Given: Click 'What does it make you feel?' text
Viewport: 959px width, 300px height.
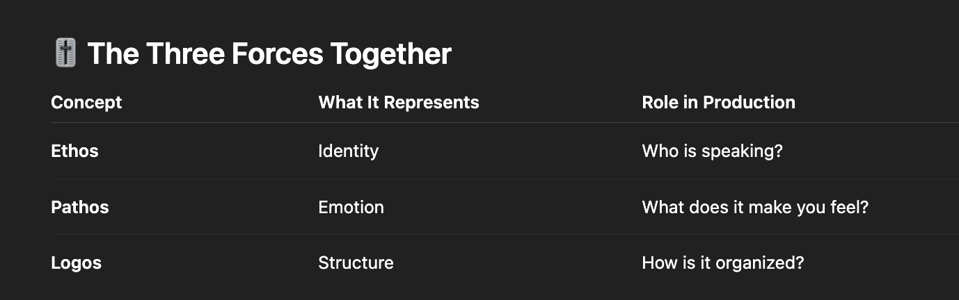Looking at the screenshot, I should click(755, 207).
